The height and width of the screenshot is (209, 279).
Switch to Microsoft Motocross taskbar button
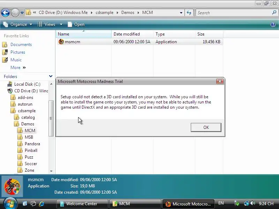tap(188, 204)
